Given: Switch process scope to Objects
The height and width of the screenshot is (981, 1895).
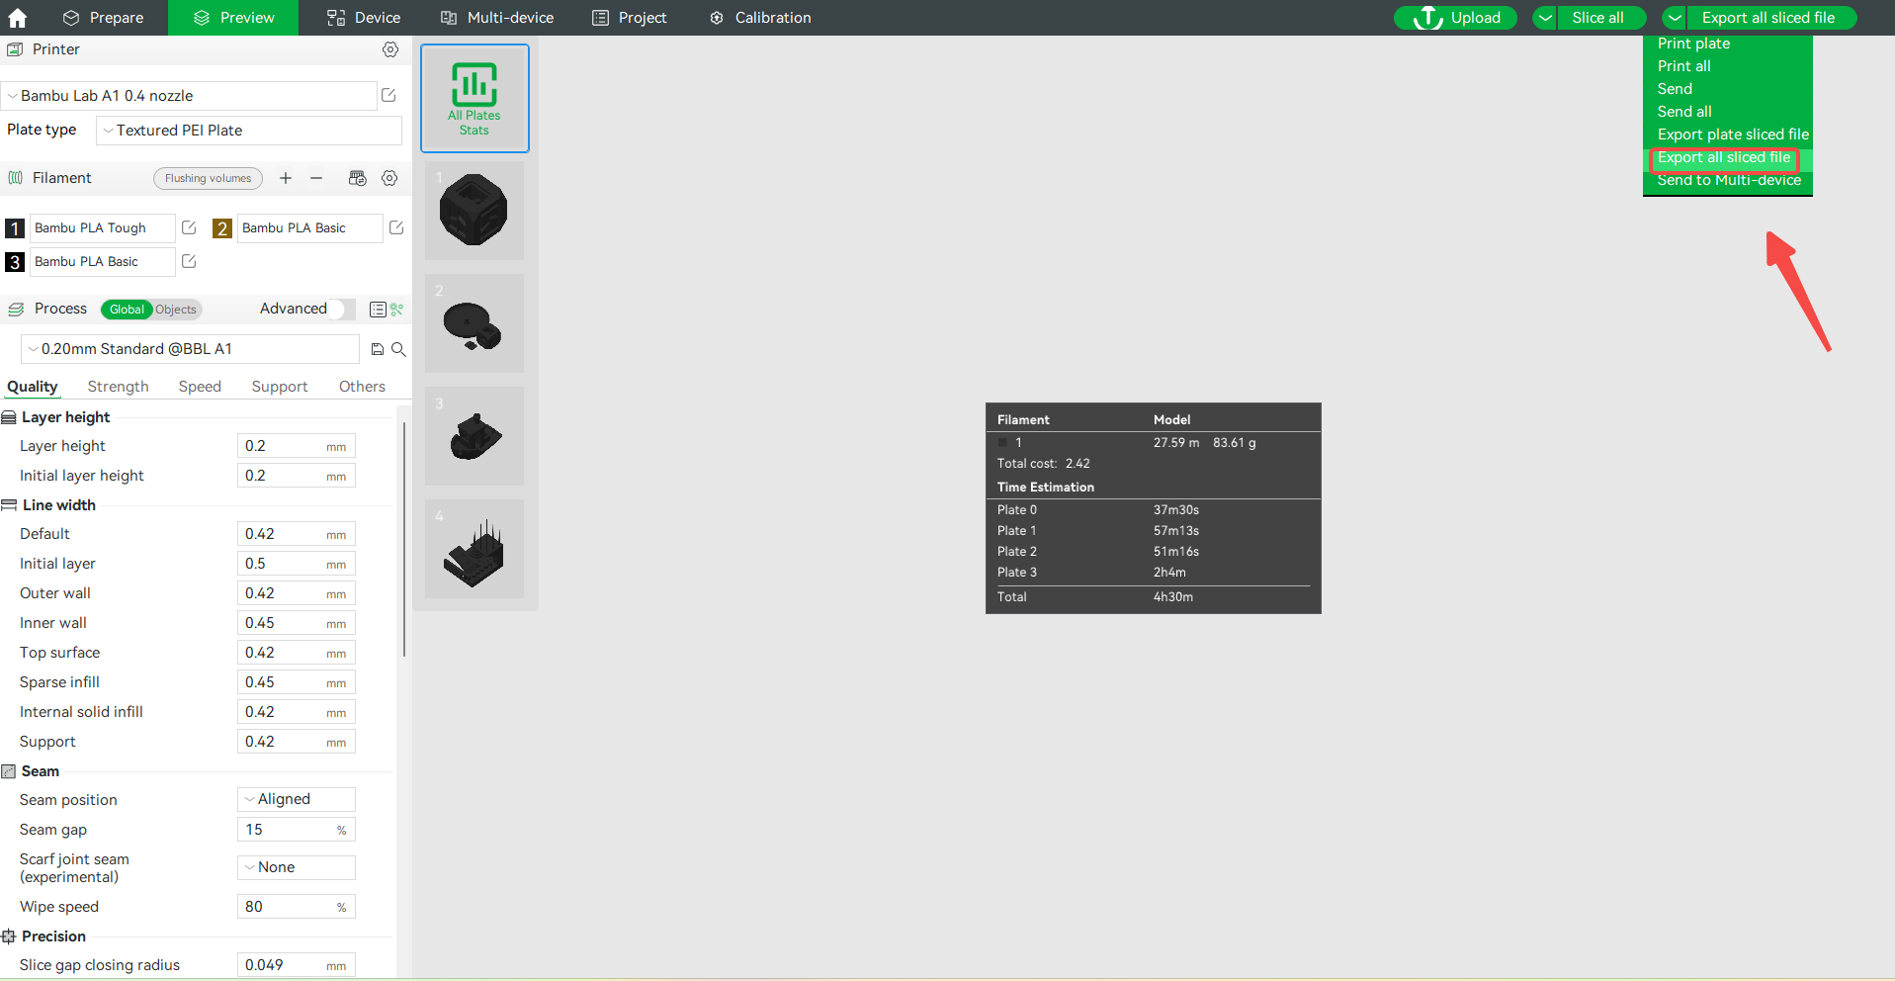Looking at the screenshot, I should coord(176,310).
